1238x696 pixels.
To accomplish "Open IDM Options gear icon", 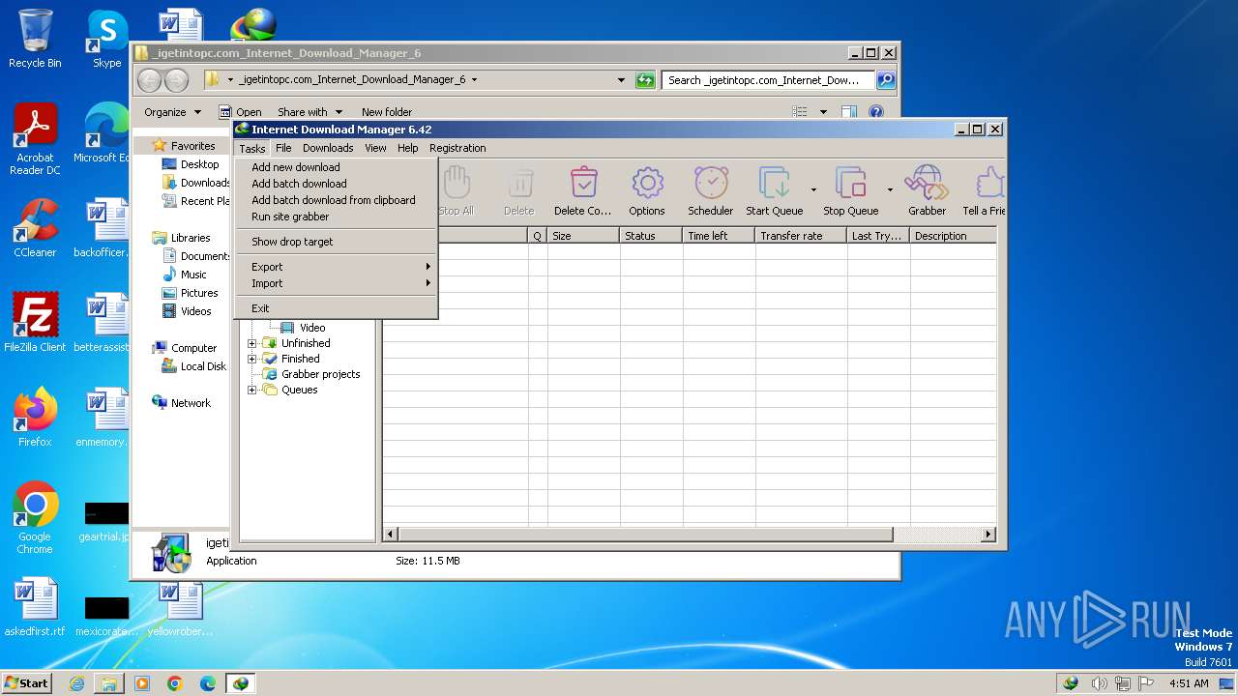I will coord(647,190).
